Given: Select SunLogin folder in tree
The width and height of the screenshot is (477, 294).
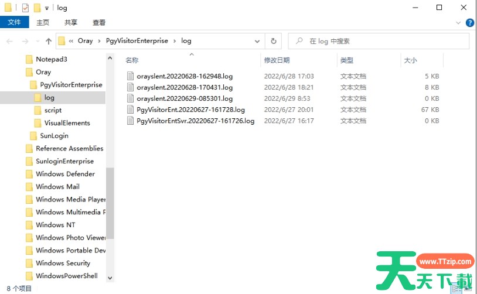Looking at the screenshot, I should pyautogui.click(x=54, y=136).
